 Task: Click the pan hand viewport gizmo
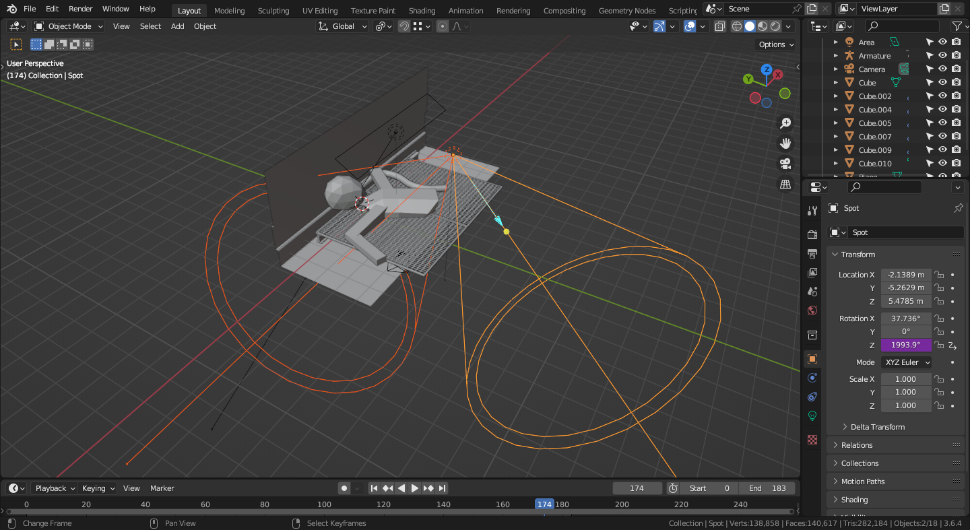(x=785, y=143)
